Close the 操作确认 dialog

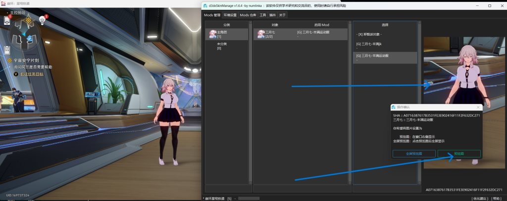(478, 107)
